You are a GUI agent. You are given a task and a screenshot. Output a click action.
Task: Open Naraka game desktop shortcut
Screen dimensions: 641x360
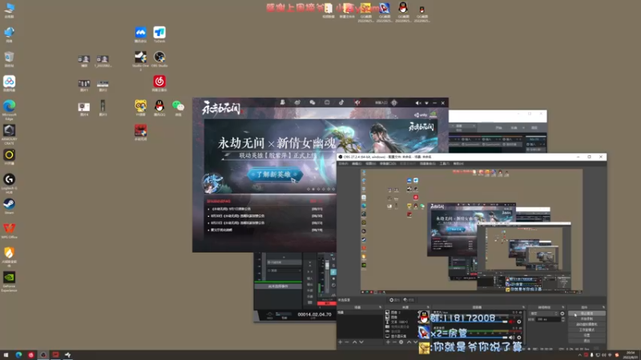[141, 132]
